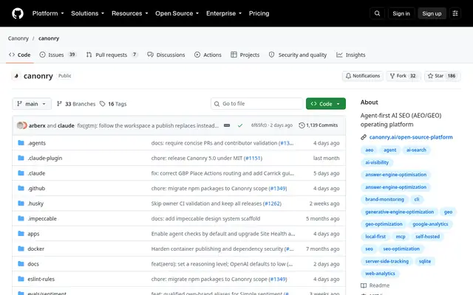Screen dimensions: 473x295
Task: Open the 16 Tags link
Action: click(x=113, y=104)
